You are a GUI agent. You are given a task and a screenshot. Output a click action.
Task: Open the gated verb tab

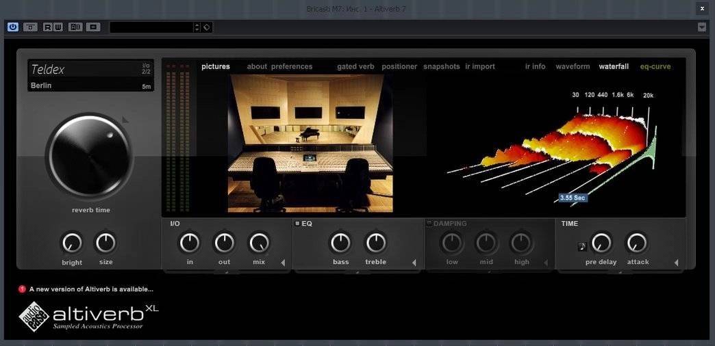355,66
